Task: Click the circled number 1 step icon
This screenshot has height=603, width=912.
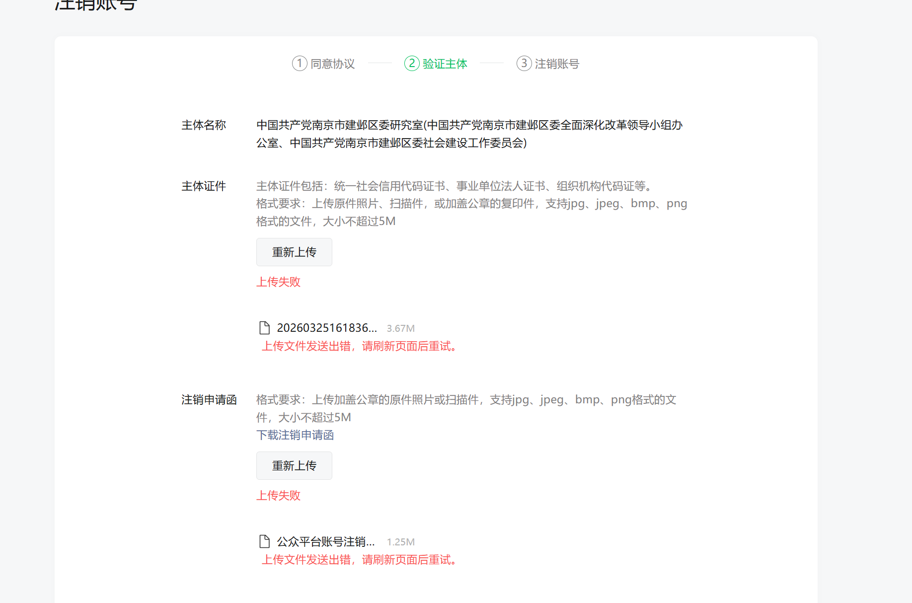Action: pyautogui.click(x=300, y=64)
